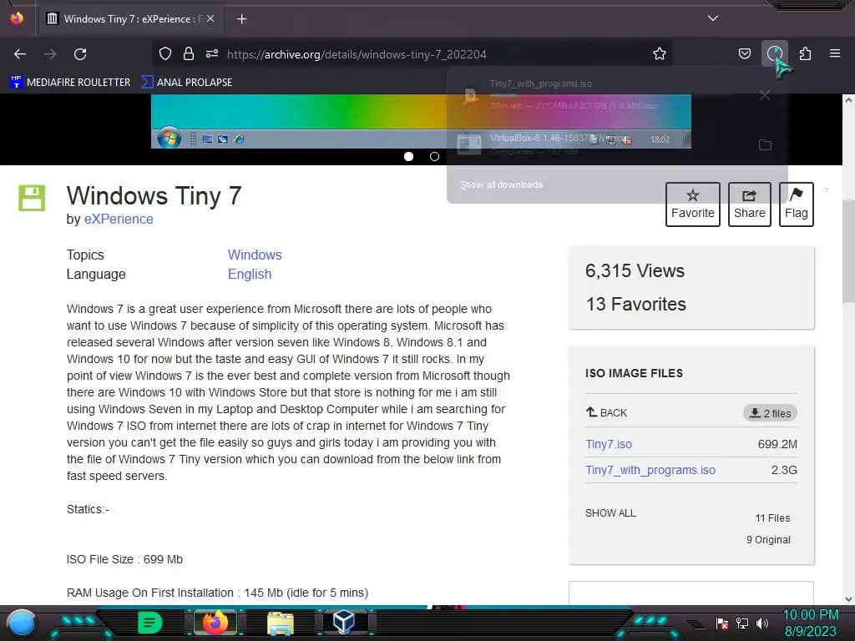Open the Start orb
The width and height of the screenshot is (855, 641).
[x=22, y=623]
